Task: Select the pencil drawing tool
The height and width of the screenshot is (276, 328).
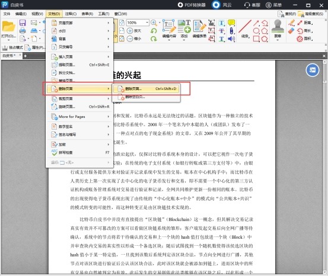Action: click(x=291, y=23)
